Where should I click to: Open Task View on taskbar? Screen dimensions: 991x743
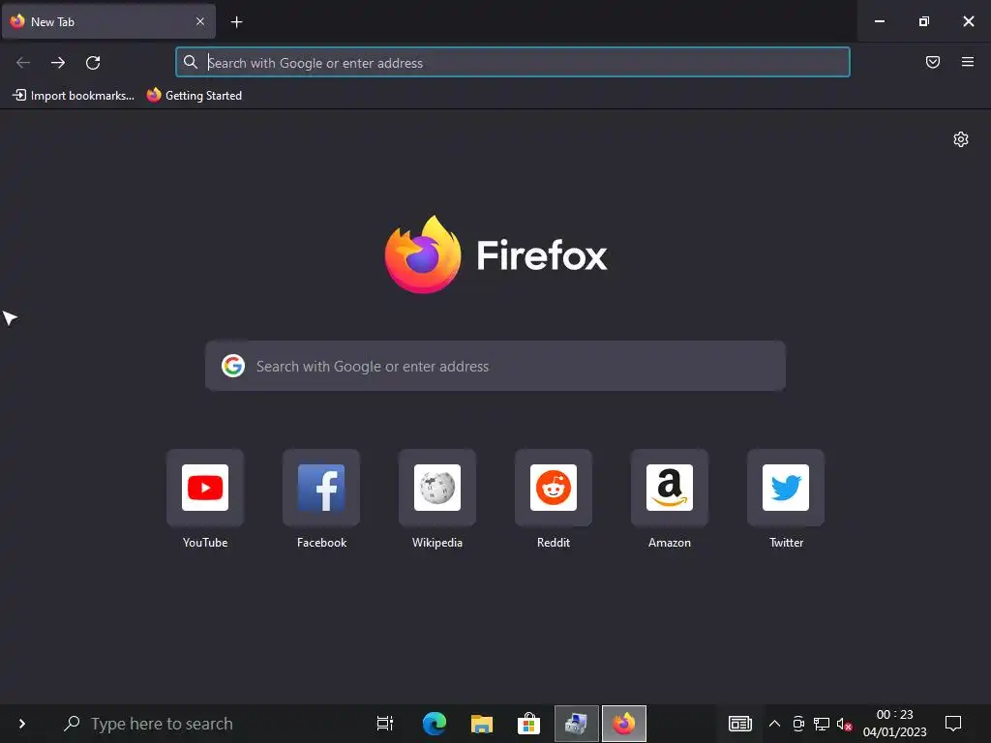pos(385,724)
